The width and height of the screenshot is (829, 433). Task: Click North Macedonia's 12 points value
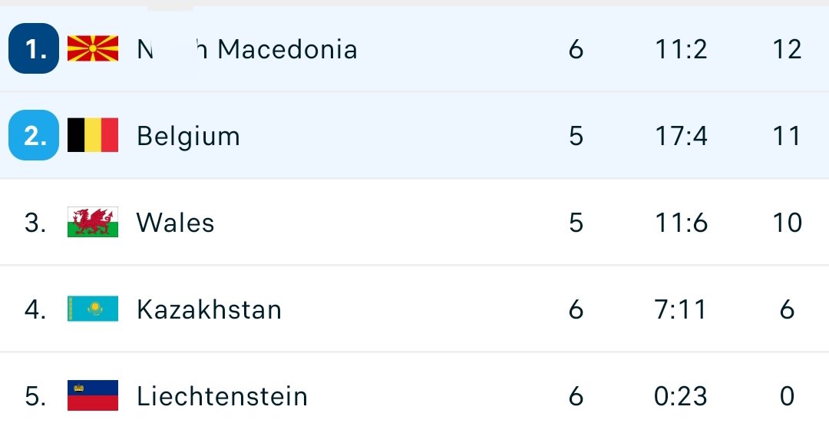point(788,49)
